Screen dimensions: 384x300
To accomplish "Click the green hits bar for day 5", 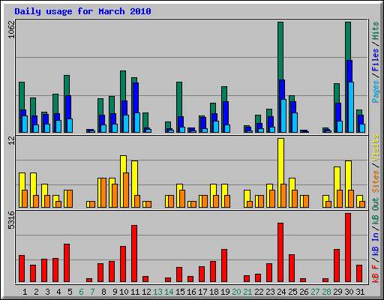I will click(67, 85).
